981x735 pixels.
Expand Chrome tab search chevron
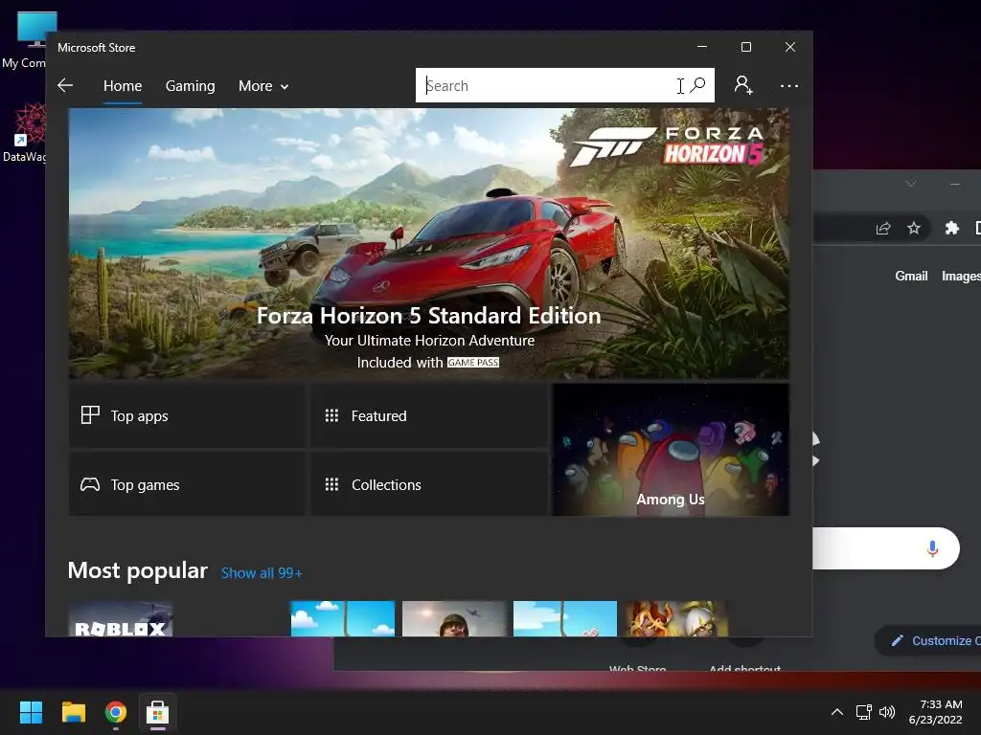pyautogui.click(x=911, y=184)
